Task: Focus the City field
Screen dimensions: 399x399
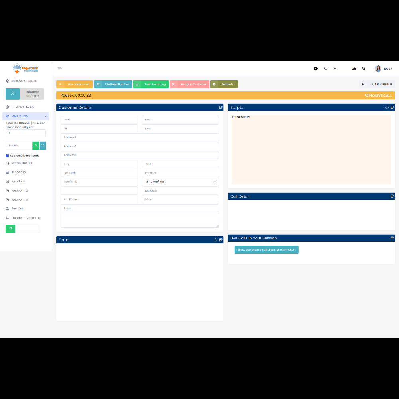Action: [99, 164]
